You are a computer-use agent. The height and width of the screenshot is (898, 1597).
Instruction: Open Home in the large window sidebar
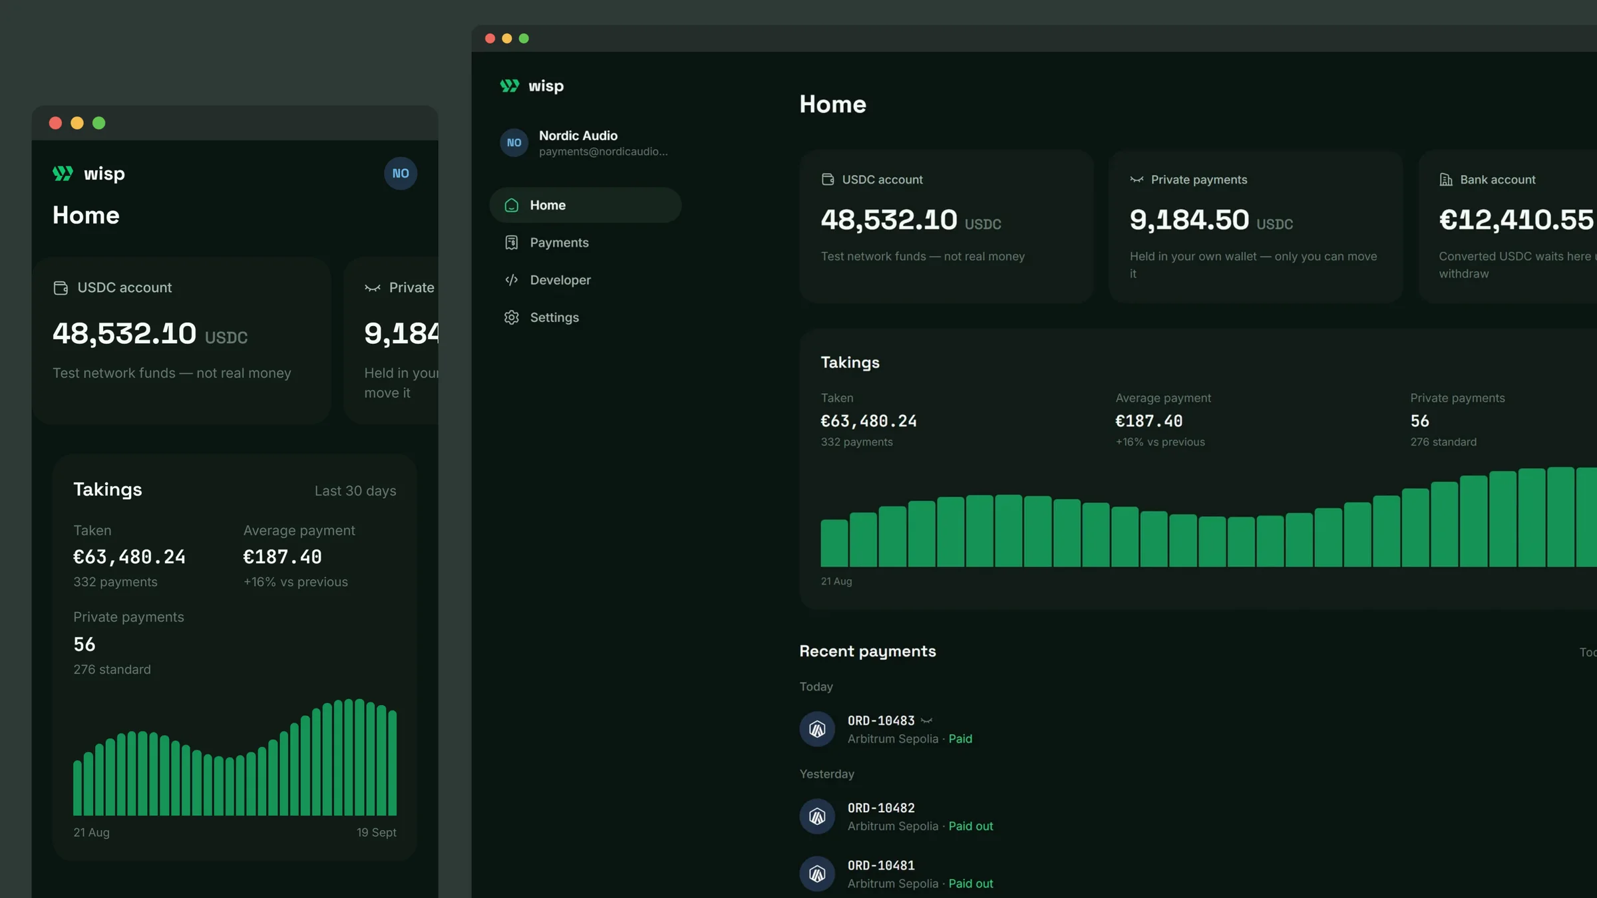point(585,205)
